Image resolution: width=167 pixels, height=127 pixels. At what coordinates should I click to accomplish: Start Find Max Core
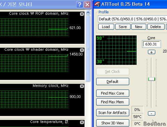click(113, 93)
